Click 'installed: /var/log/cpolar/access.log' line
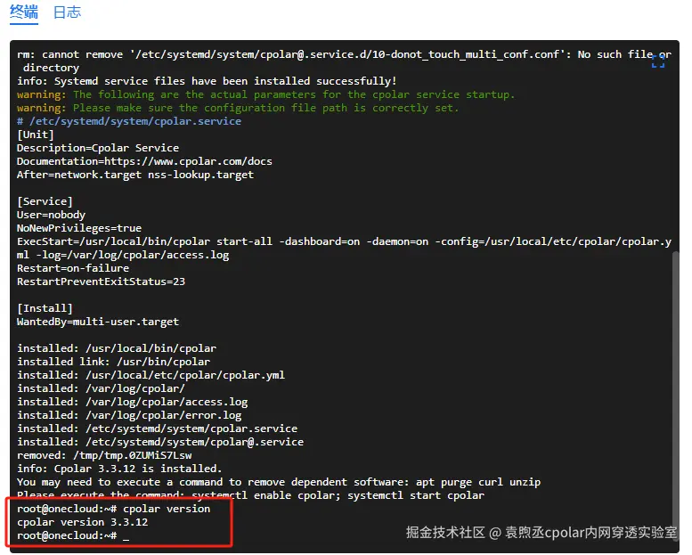The height and width of the screenshot is (555, 692). (133, 402)
